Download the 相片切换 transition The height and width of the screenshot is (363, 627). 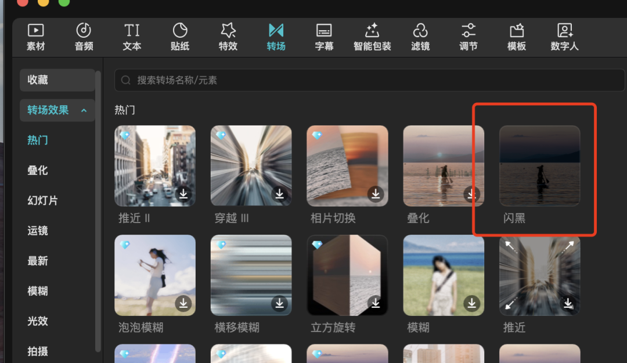(x=376, y=194)
